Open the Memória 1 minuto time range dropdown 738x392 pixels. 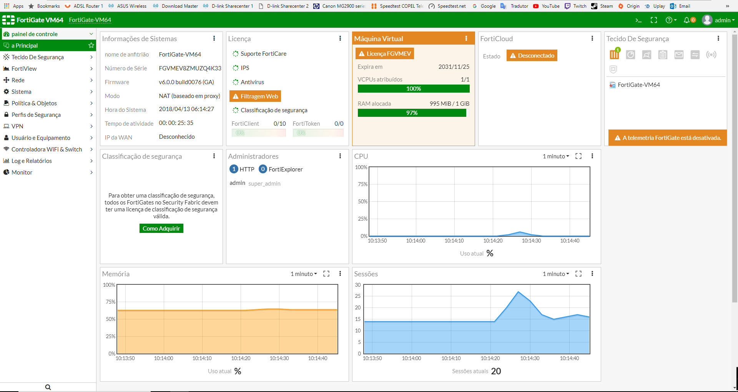point(304,274)
